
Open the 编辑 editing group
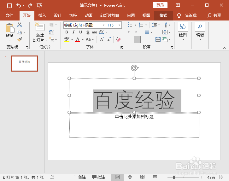coord(200,31)
